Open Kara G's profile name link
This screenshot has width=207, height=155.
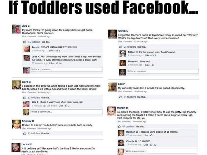(26, 82)
